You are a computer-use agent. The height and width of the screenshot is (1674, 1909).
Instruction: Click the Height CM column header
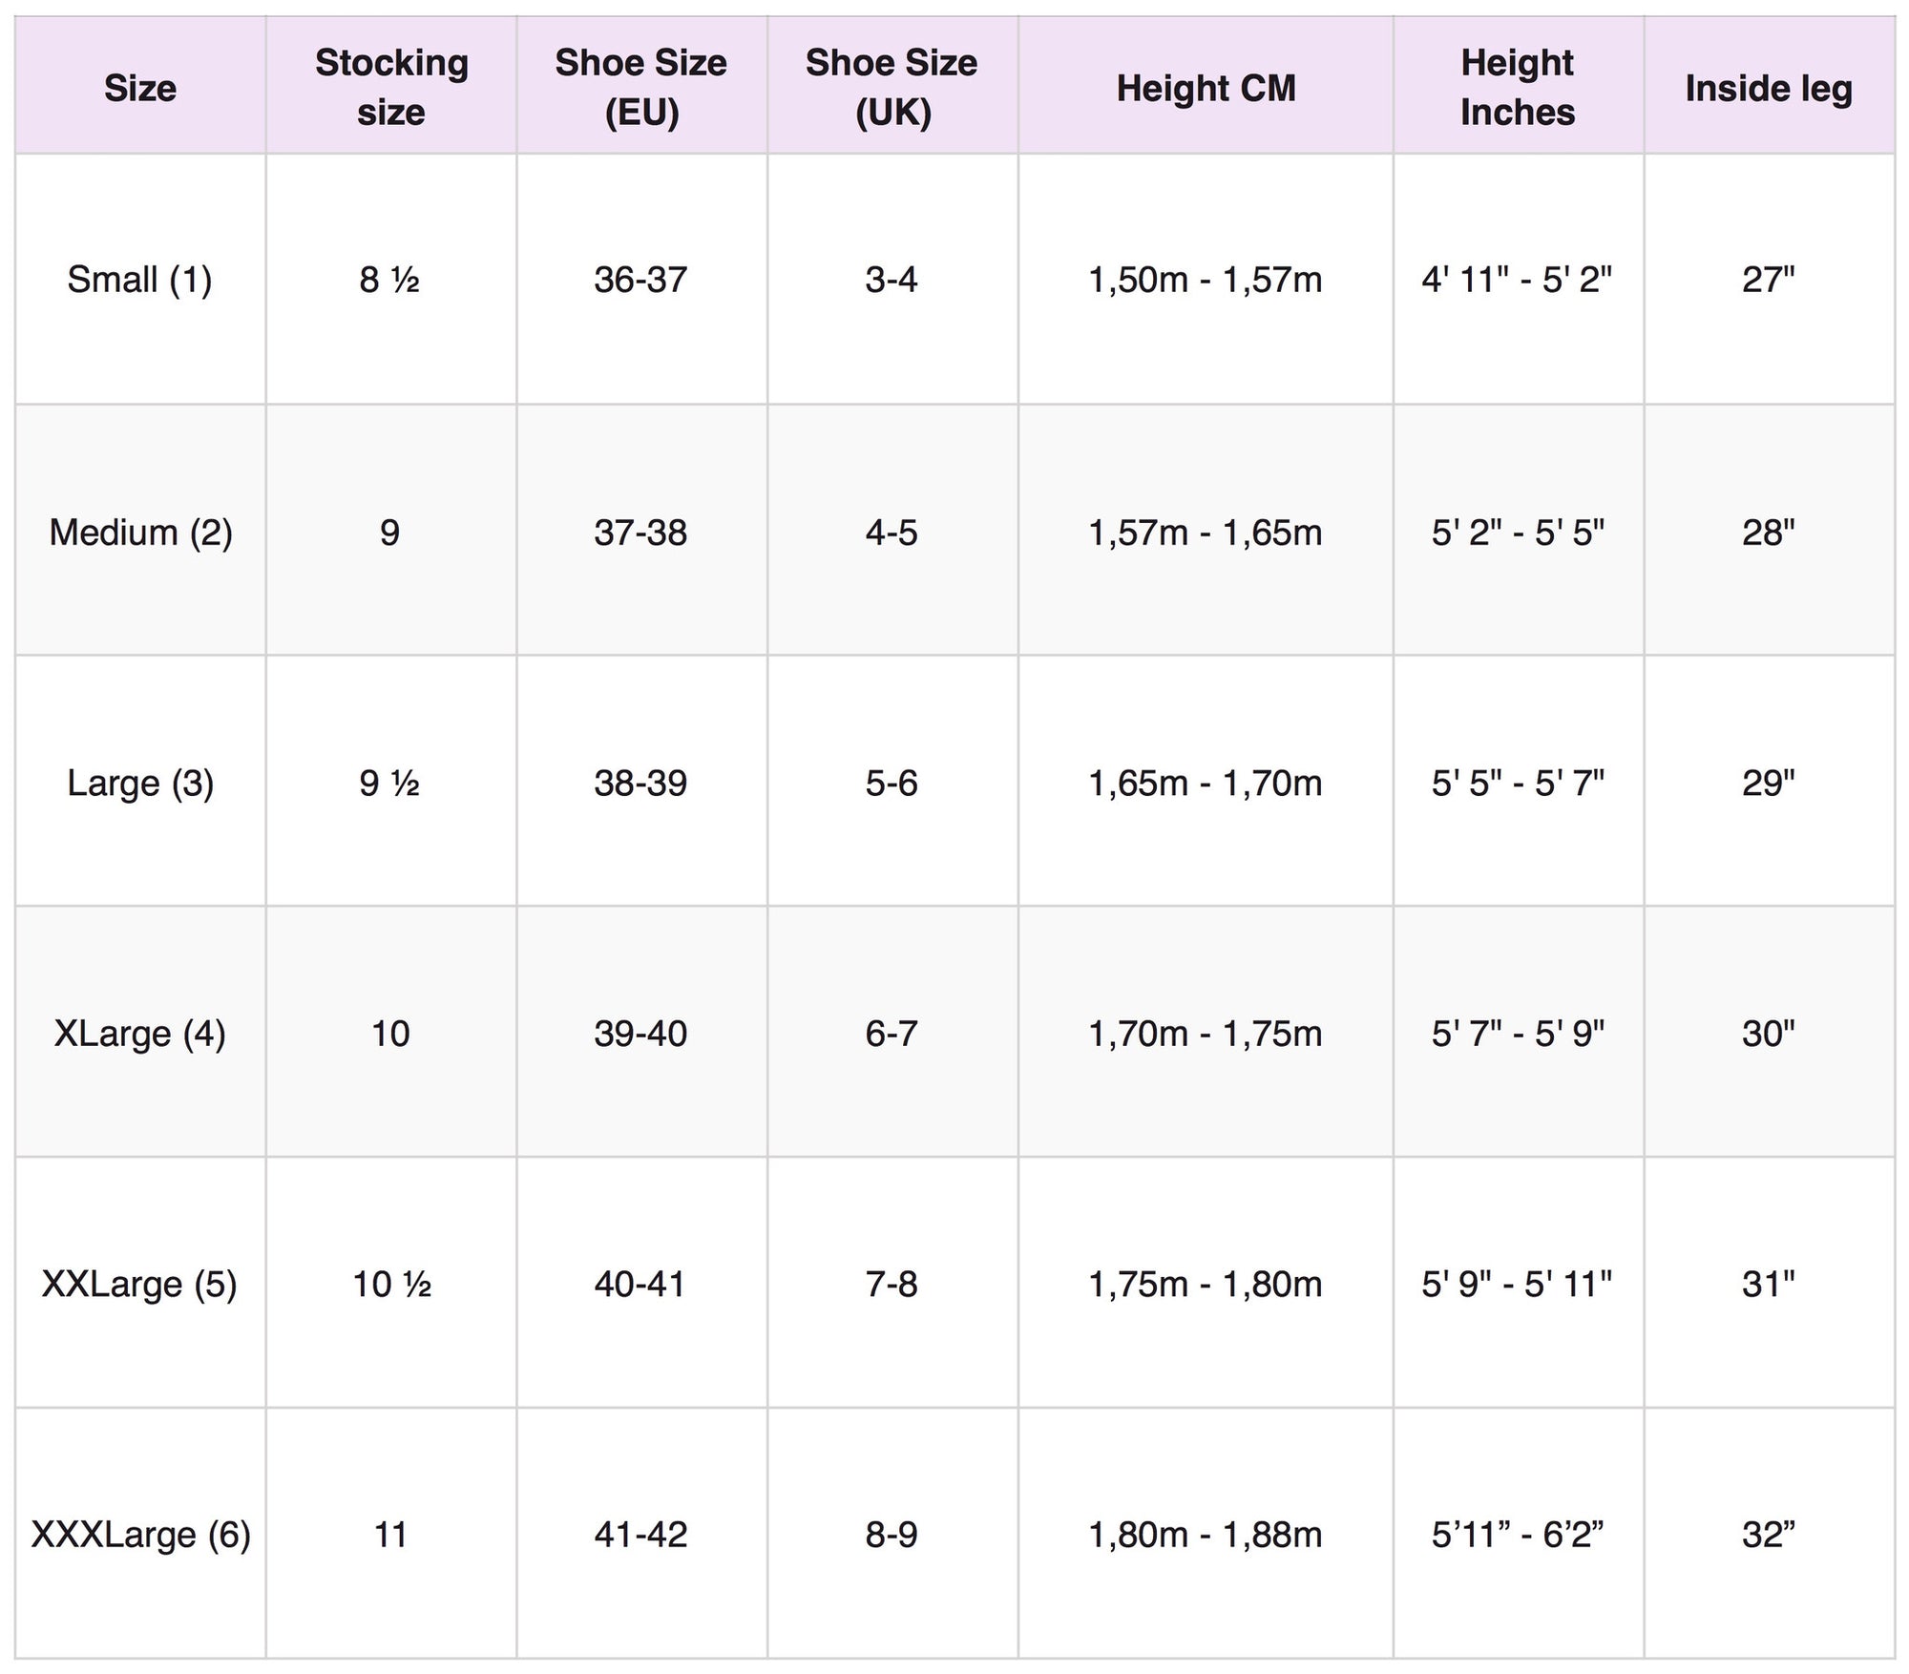click(1206, 88)
